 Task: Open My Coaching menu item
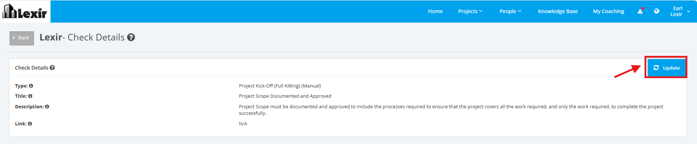[x=609, y=11]
